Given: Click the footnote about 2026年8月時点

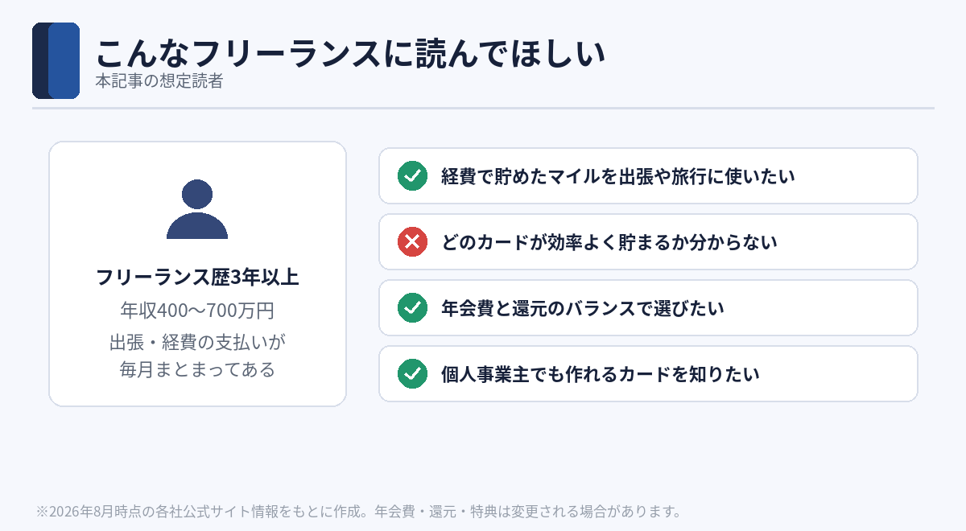Looking at the screenshot, I should (x=359, y=511).
